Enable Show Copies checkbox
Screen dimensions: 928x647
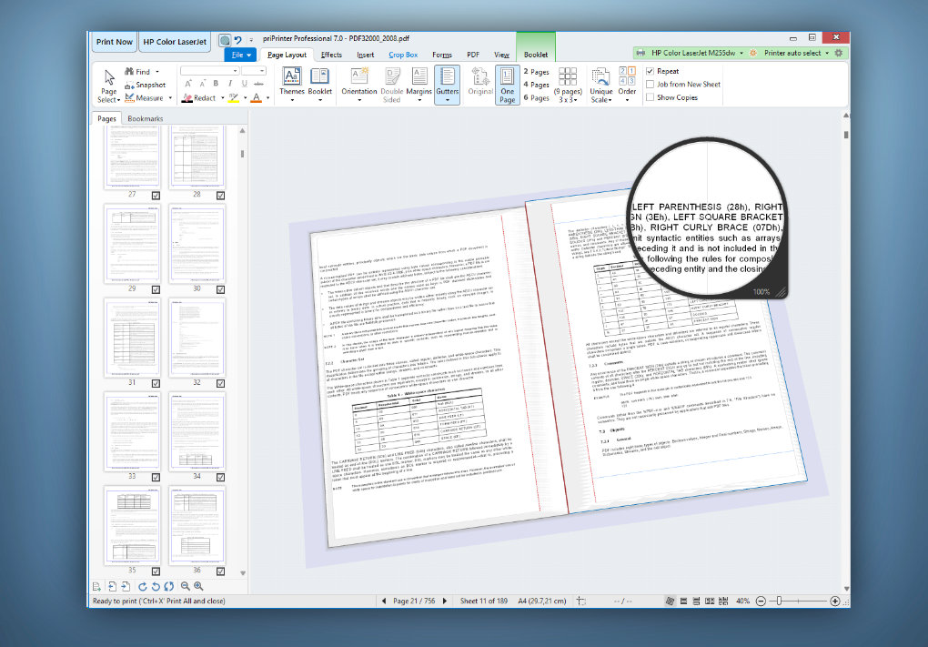(650, 97)
